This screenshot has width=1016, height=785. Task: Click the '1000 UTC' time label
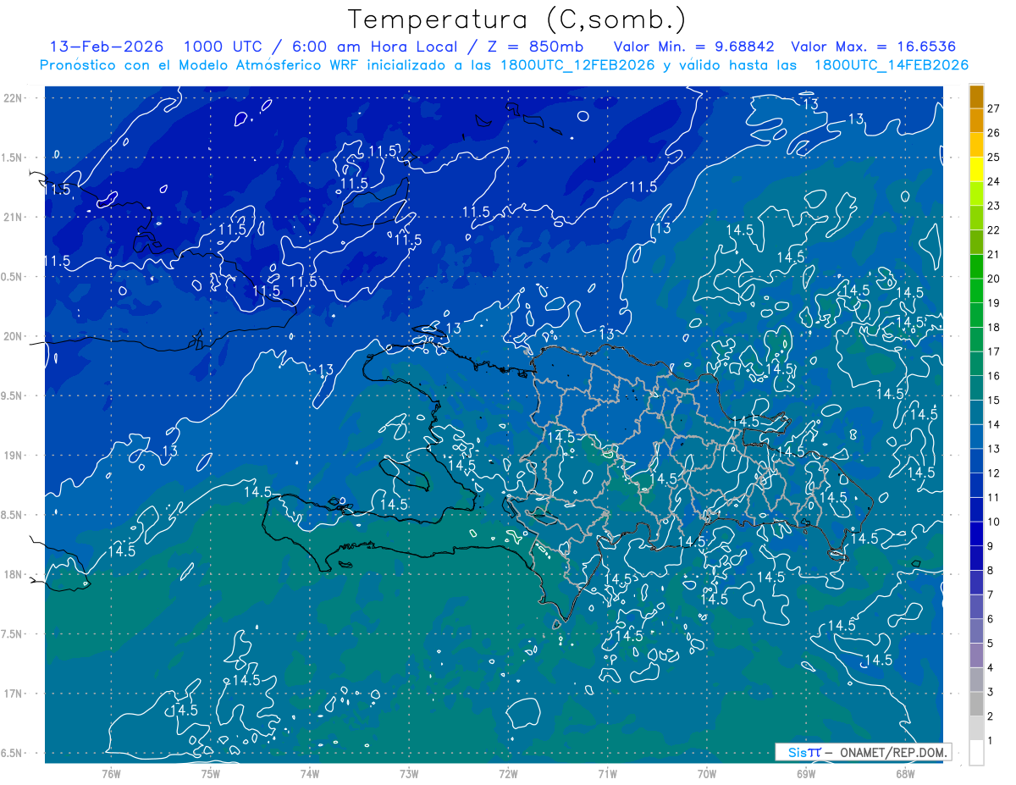point(224,47)
